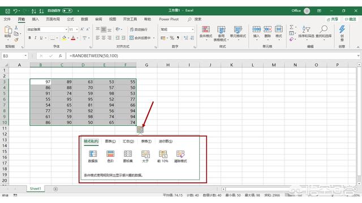The height and width of the screenshot is (203, 362).
Task: Click the Name Box showing B3
Action: pos(14,56)
